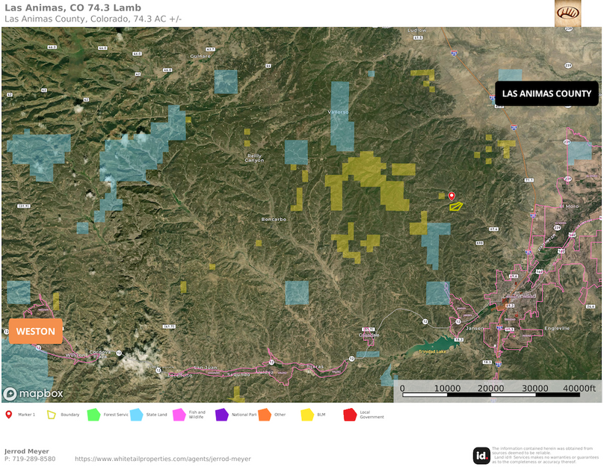Click the red Marker 1 pin on map
The width and height of the screenshot is (604, 467).
point(451,195)
